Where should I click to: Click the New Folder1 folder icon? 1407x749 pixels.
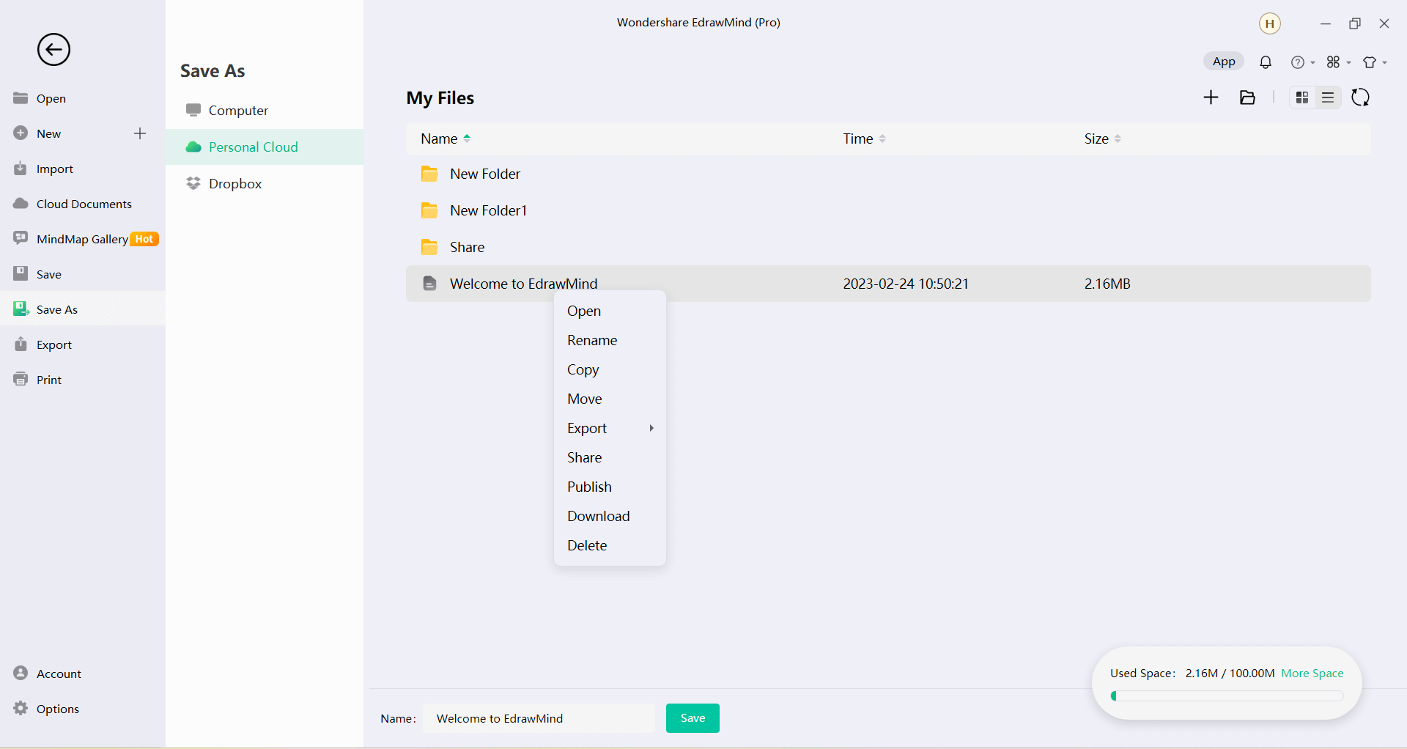pos(429,210)
